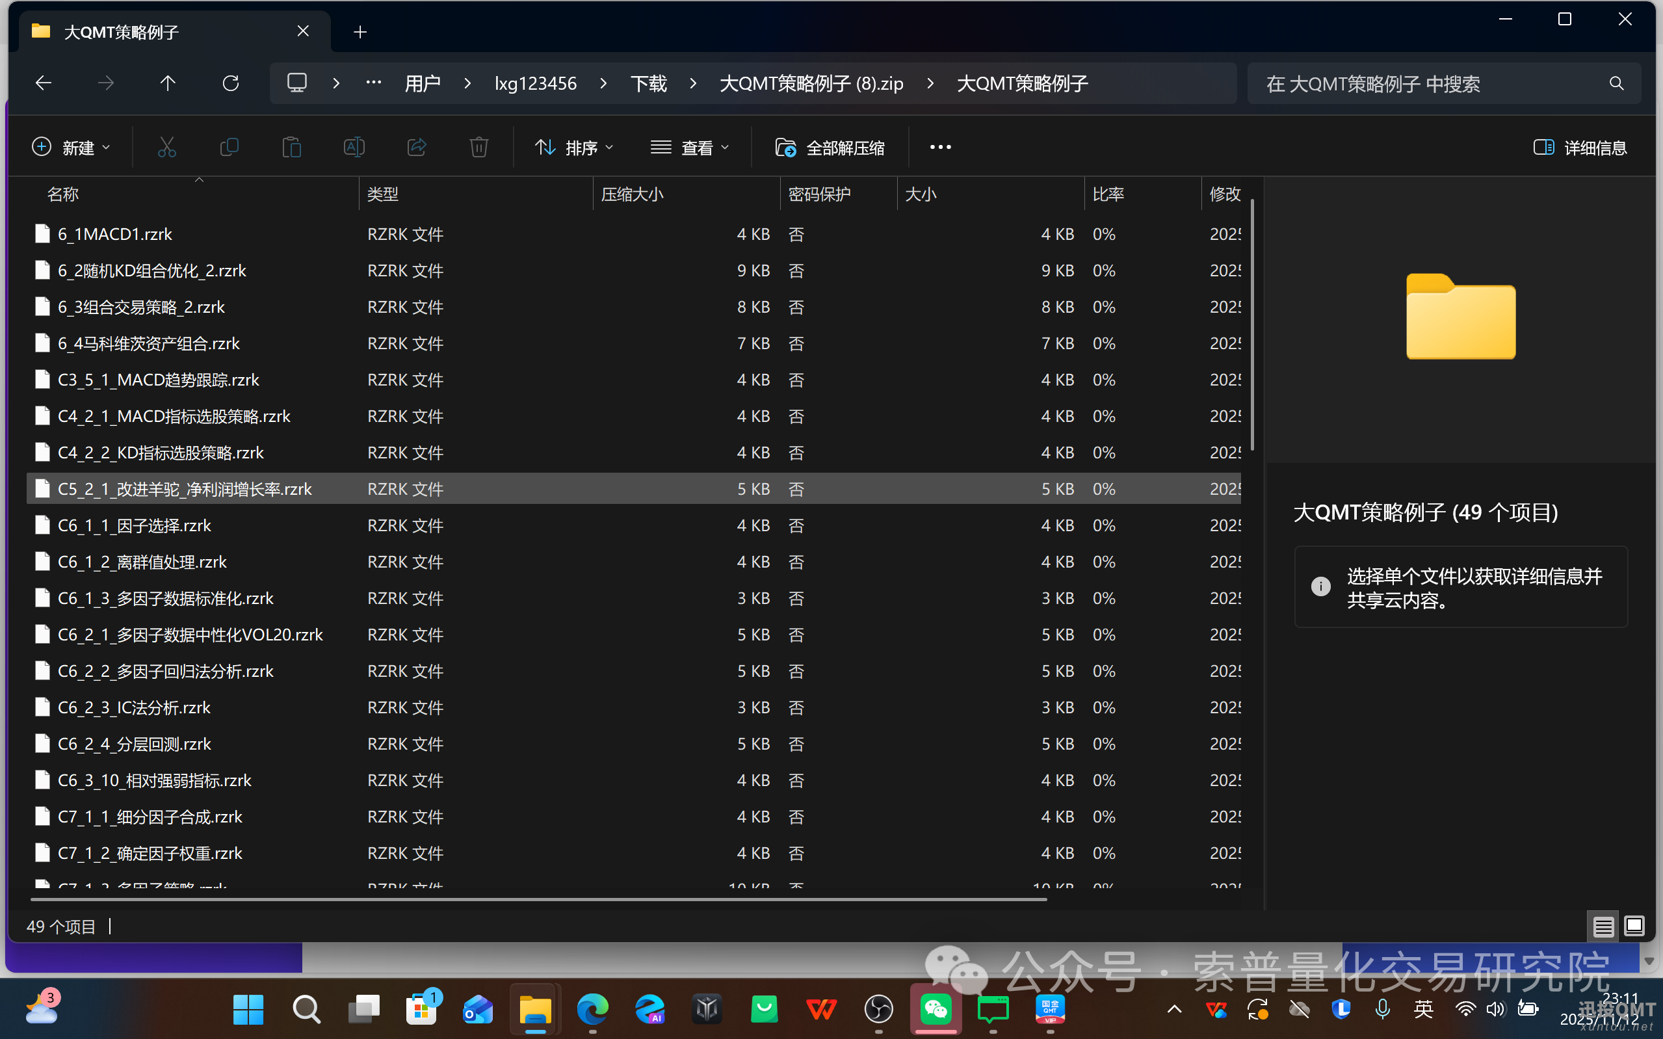Go up one folder level

[168, 84]
